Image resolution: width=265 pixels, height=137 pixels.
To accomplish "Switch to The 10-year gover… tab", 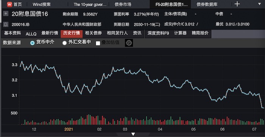I will pos(90,5).
